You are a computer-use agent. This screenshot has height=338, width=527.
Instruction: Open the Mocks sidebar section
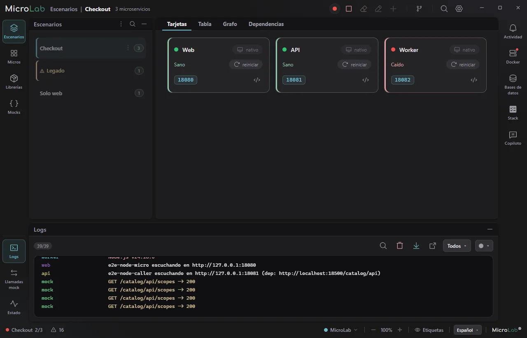point(14,107)
